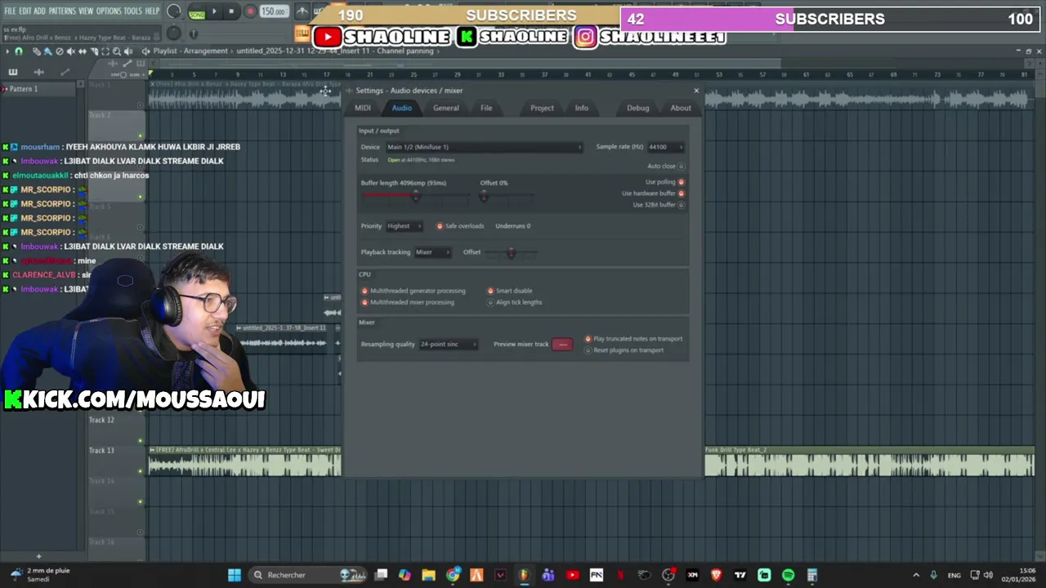Image resolution: width=1046 pixels, height=588 pixels.
Task: Toggle the Use hardware buffer option
Action: point(681,194)
